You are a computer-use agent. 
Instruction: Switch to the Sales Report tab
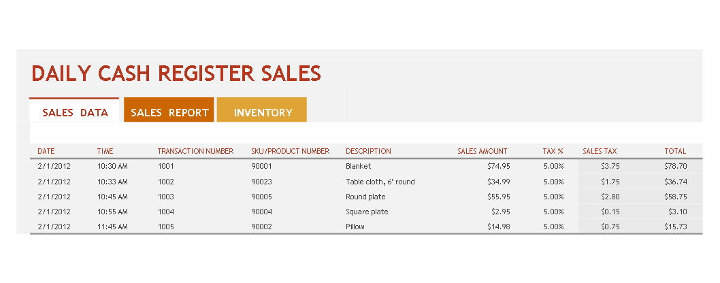tap(169, 110)
